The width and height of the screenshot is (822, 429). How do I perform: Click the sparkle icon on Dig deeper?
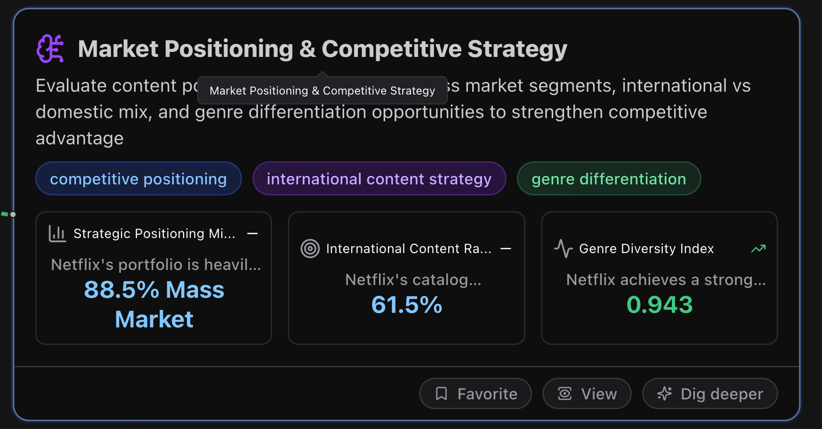[x=665, y=393]
